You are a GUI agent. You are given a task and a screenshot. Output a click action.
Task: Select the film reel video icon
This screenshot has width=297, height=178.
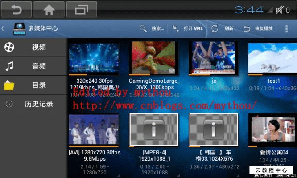pyautogui.click(x=9, y=47)
